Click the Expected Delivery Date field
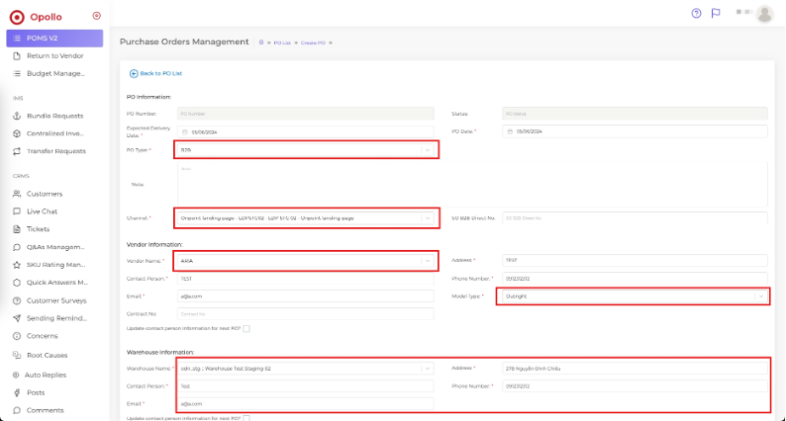The width and height of the screenshot is (786, 421). coord(306,132)
